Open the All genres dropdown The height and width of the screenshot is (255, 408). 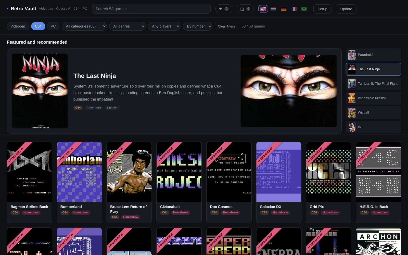click(127, 26)
